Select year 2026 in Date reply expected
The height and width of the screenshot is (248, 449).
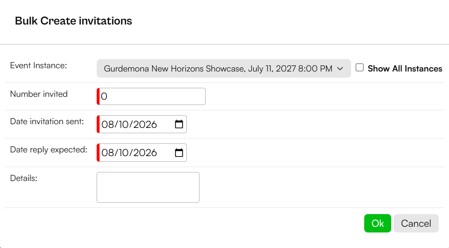coord(145,152)
